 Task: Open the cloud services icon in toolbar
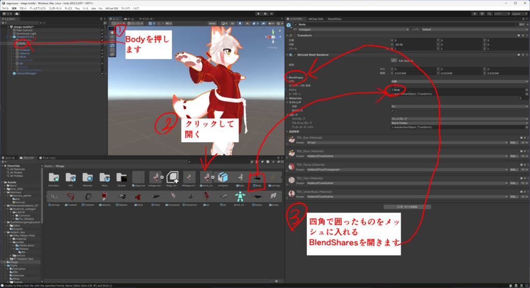17,14
